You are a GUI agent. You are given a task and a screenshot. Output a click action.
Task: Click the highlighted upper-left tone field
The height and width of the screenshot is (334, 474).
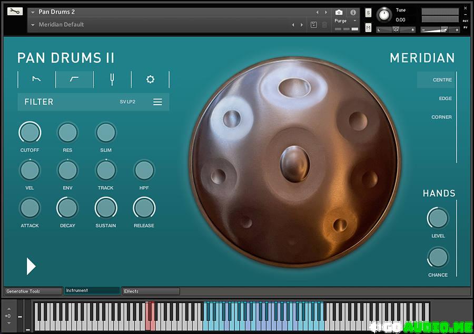click(x=232, y=118)
